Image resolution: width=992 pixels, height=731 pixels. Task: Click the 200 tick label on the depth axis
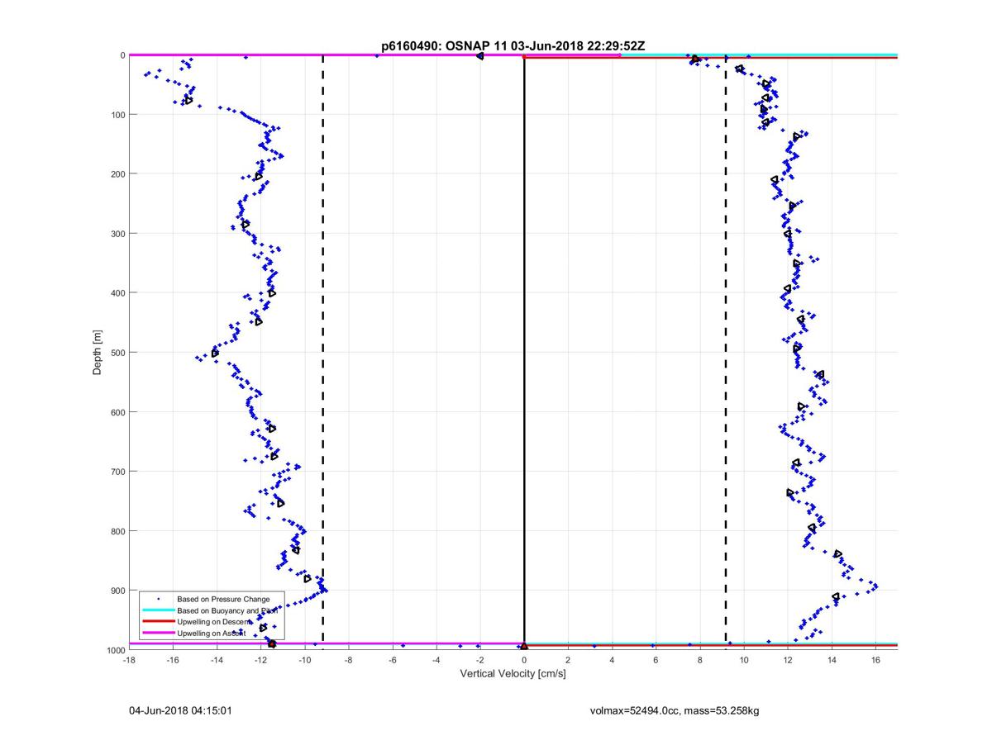(x=117, y=174)
